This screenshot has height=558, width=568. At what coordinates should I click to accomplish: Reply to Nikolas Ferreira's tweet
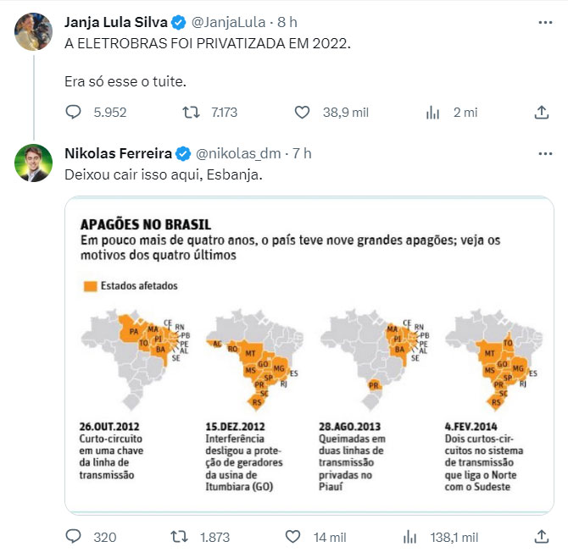(74, 537)
